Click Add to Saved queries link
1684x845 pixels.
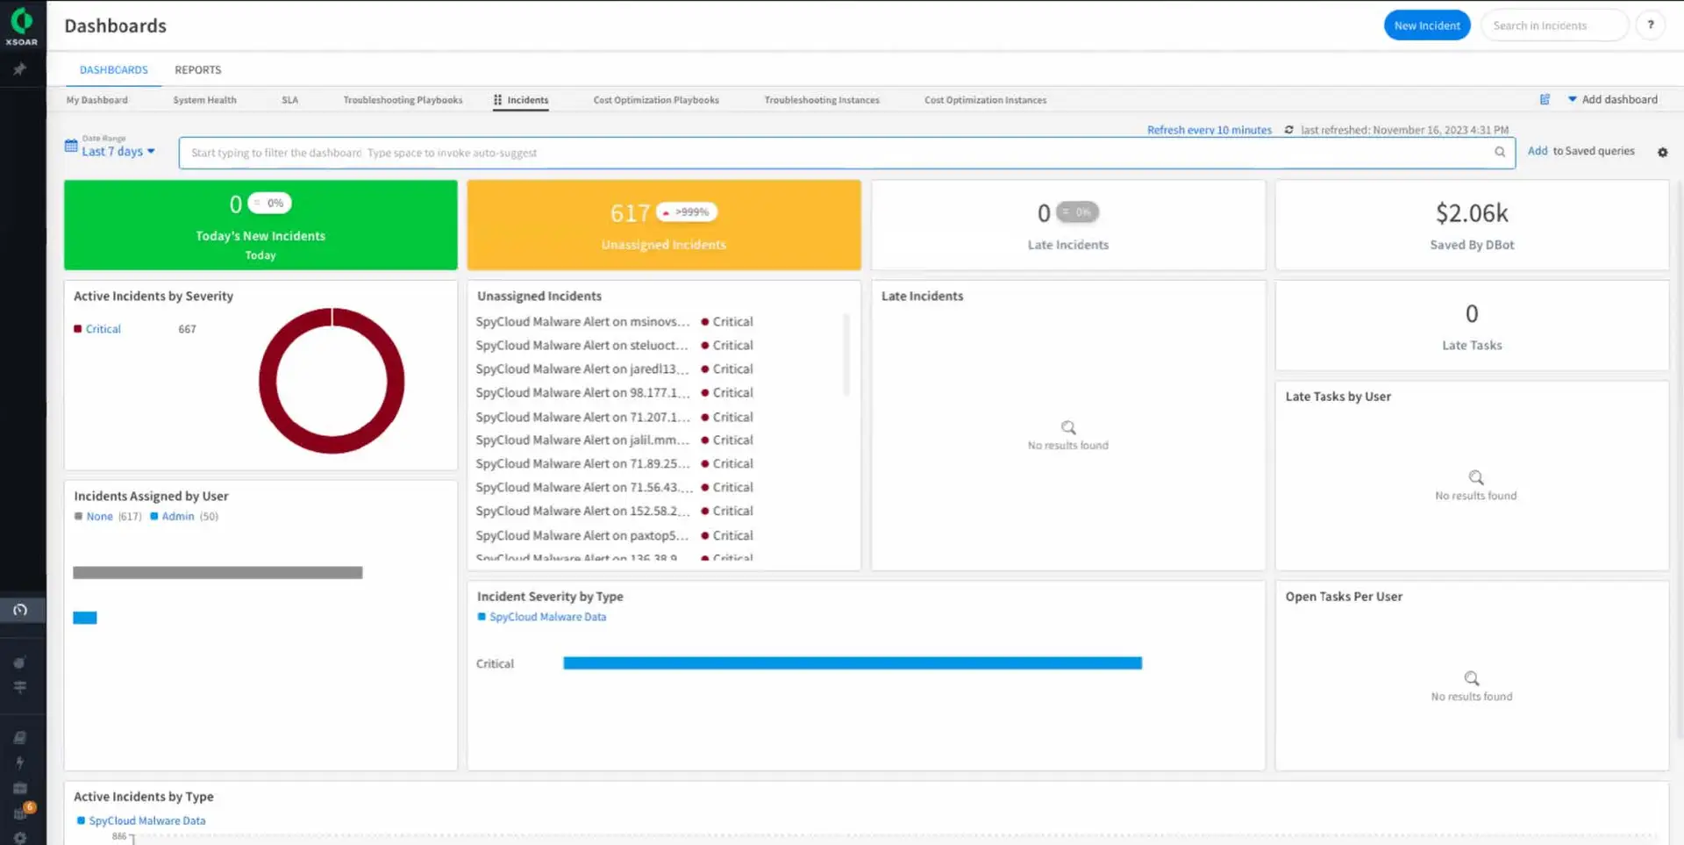[1538, 150]
